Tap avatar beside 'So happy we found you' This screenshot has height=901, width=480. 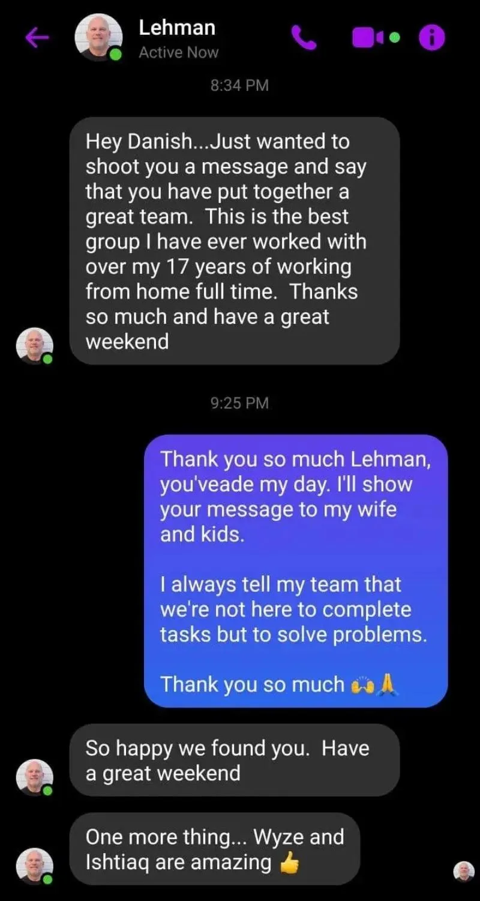tap(34, 777)
